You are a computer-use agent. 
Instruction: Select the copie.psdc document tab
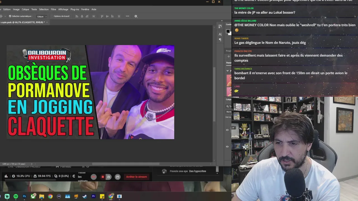tap(22, 22)
